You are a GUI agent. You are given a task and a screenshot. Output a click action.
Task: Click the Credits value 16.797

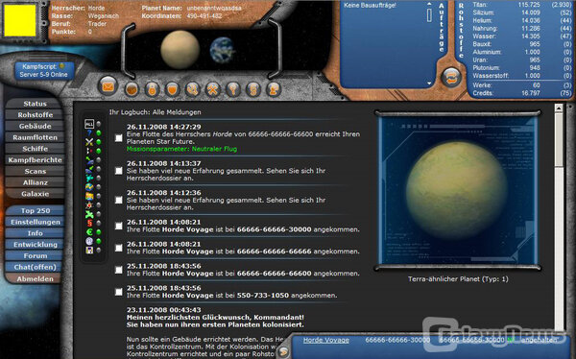(x=531, y=93)
